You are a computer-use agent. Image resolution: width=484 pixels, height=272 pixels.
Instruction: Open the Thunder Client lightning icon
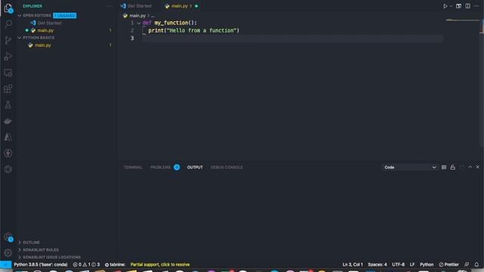pos(8,153)
